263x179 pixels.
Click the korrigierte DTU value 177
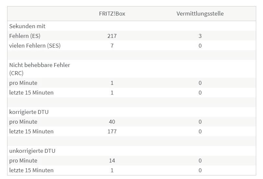[112, 131]
